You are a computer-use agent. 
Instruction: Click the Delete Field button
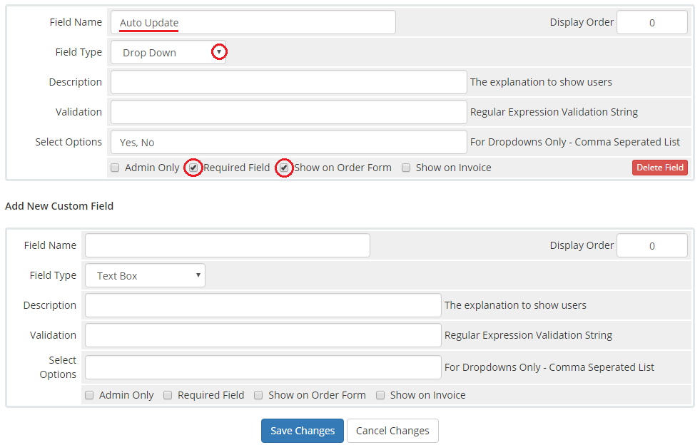click(x=660, y=168)
